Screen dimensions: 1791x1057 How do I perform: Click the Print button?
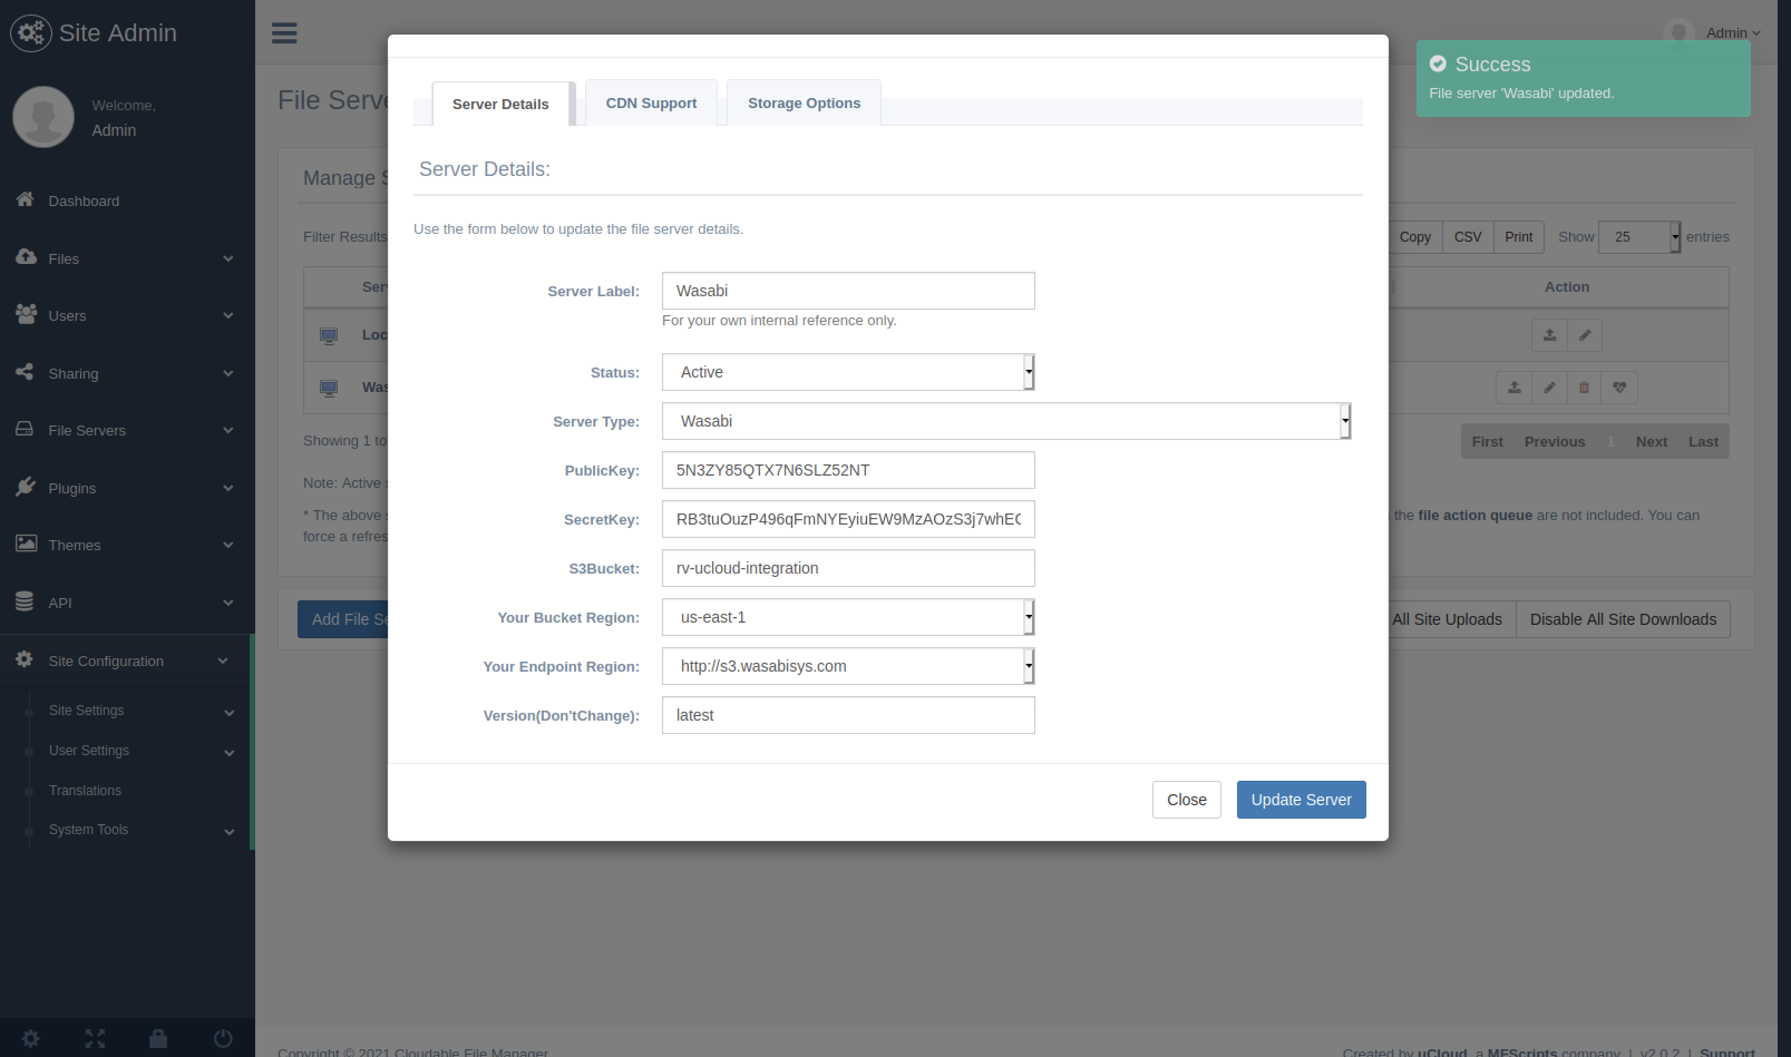pyautogui.click(x=1518, y=237)
